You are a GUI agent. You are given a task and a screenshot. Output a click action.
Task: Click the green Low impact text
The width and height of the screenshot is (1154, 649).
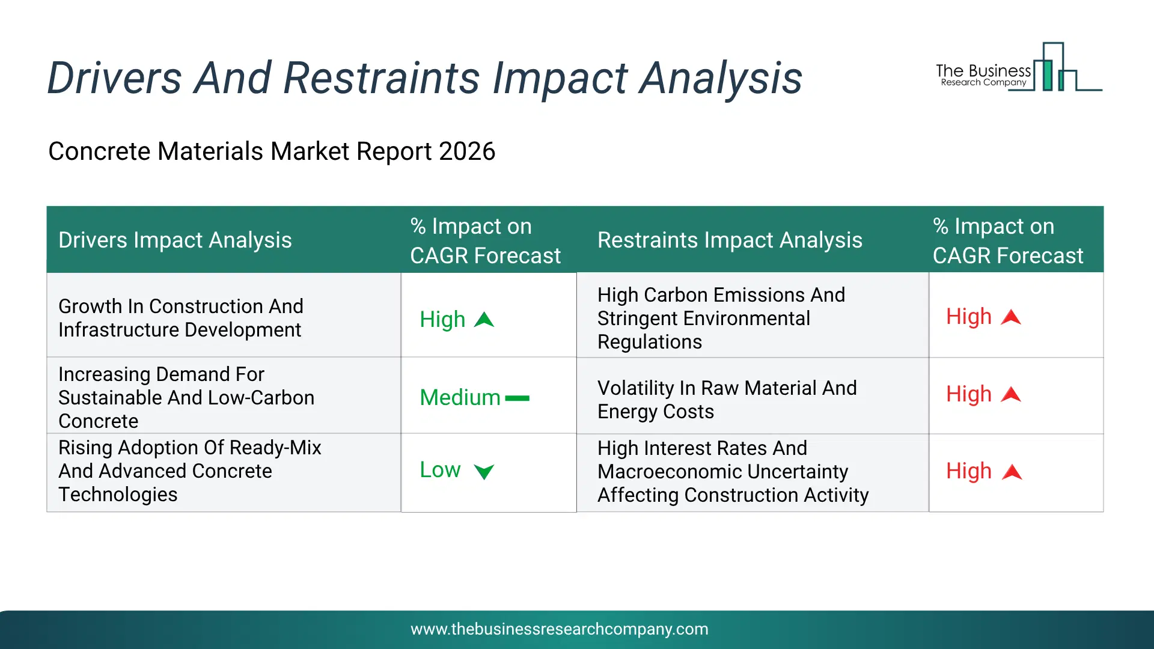440,470
